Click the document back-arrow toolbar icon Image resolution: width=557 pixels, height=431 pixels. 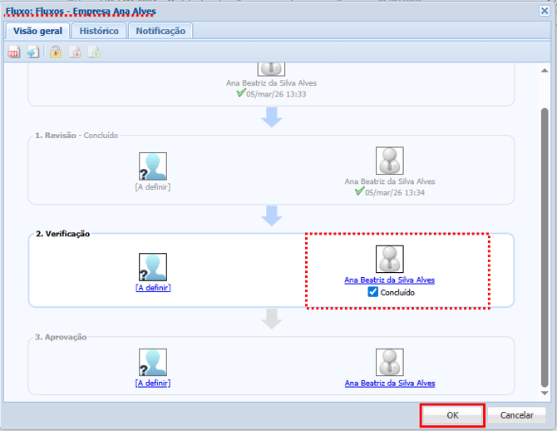pyautogui.click(x=32, y=52)
